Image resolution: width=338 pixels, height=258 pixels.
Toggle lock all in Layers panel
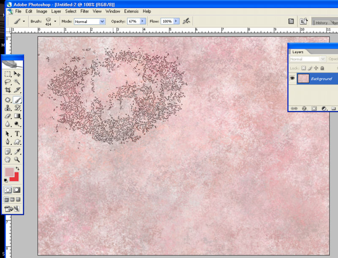pyautogui.click(x=322, y=68)
